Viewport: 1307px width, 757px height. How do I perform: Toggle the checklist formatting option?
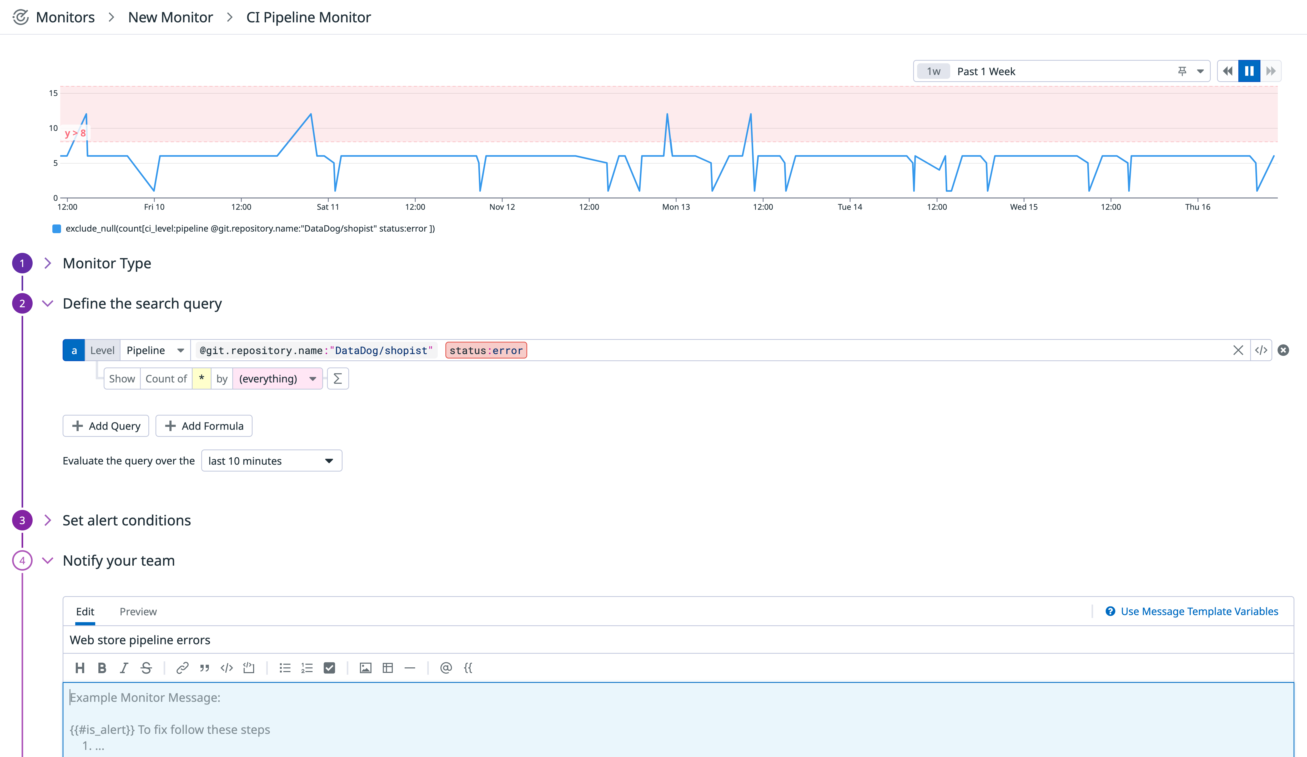pyautogui.click(x=329, y=667)
